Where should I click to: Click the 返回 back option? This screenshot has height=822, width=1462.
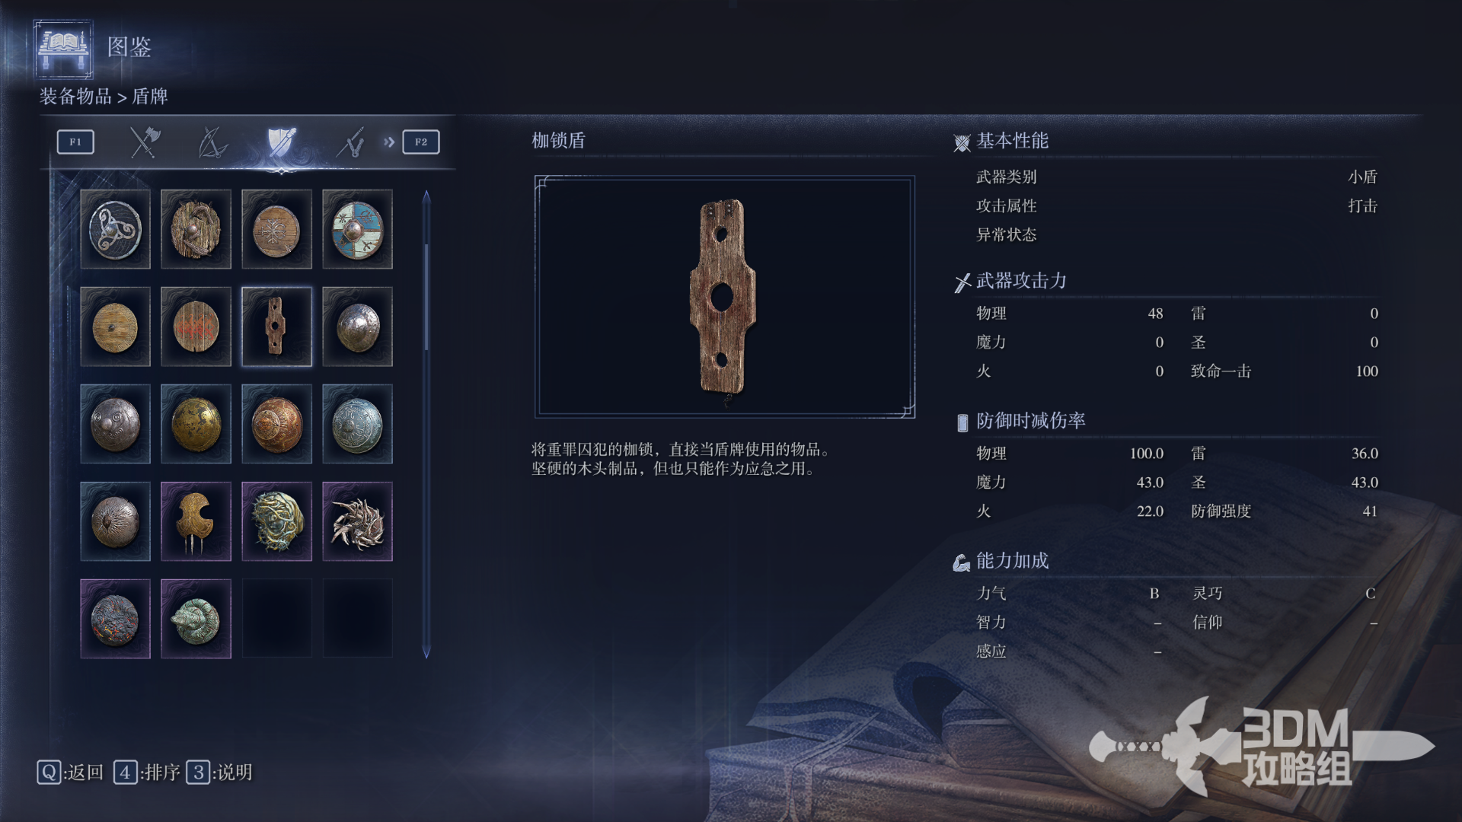(70, 773)
